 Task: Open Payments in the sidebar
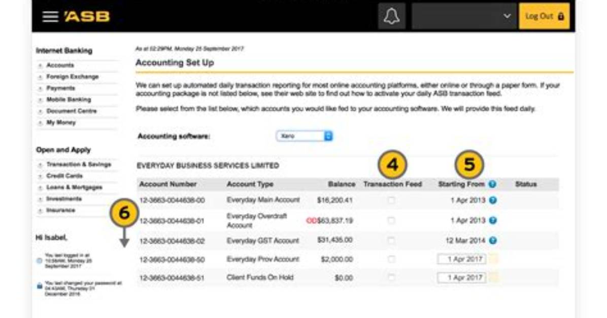tap(61, 88)
